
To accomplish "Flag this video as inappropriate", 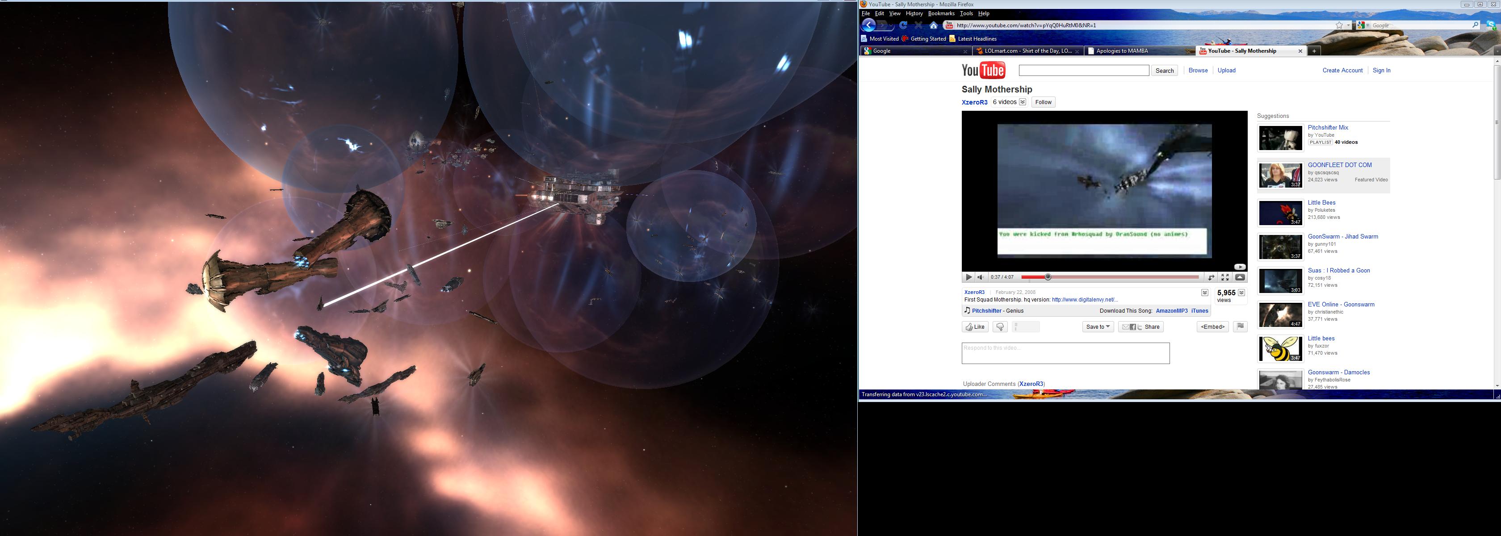I will [x=1240, y=326].
